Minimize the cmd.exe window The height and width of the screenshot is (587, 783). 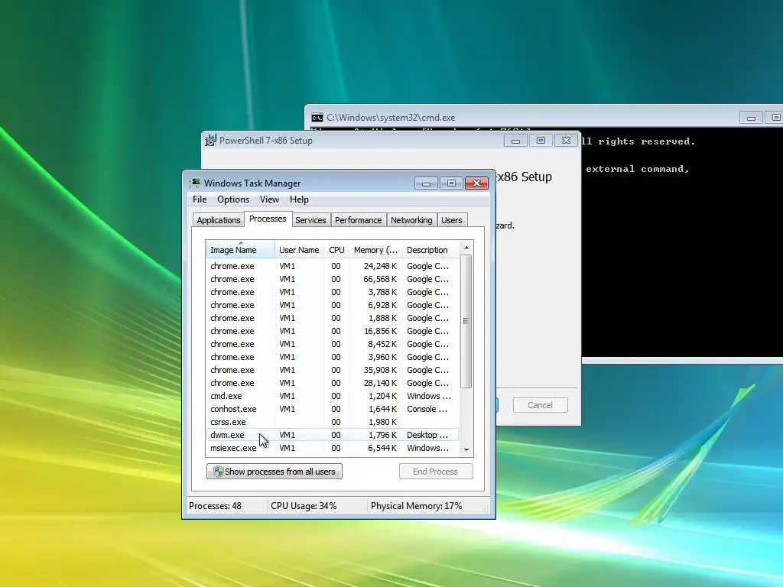point(751,118)
